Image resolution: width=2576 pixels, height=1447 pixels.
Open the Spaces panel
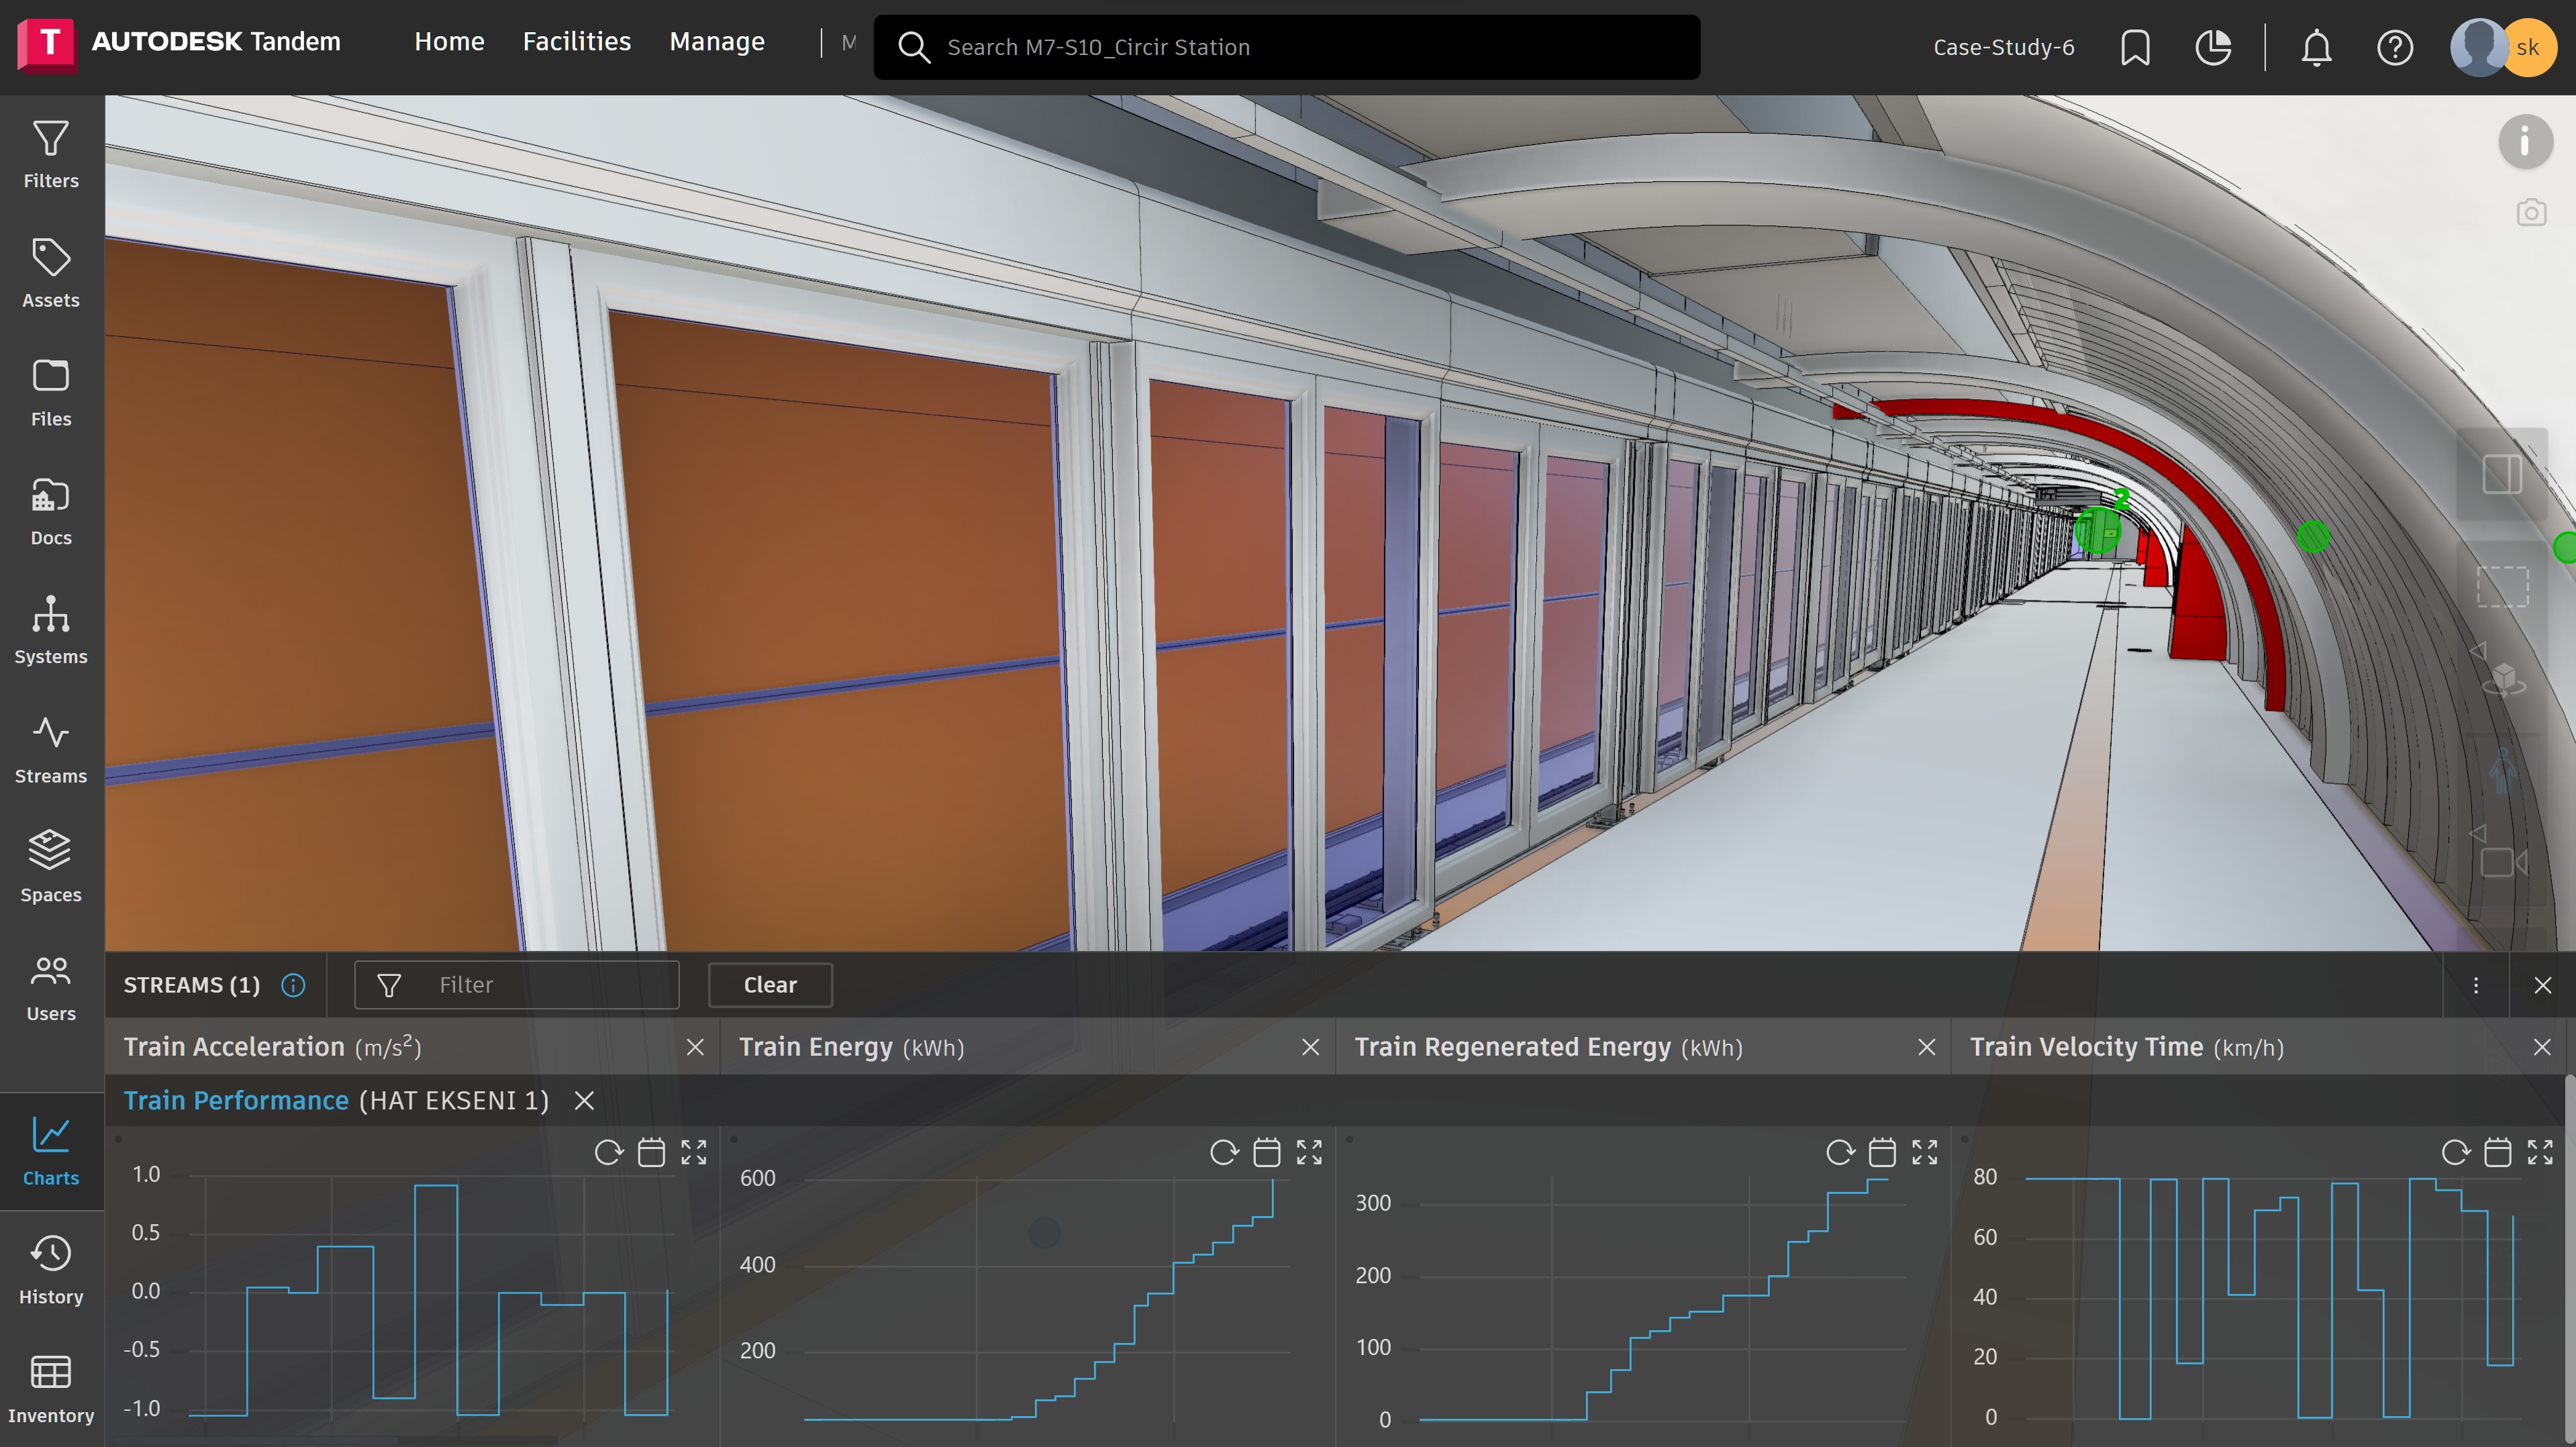click(x=51, y=867)
